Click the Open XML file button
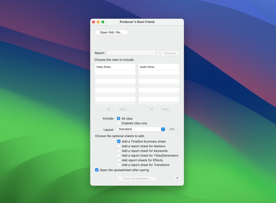The image size is (276, 203). 111,32
